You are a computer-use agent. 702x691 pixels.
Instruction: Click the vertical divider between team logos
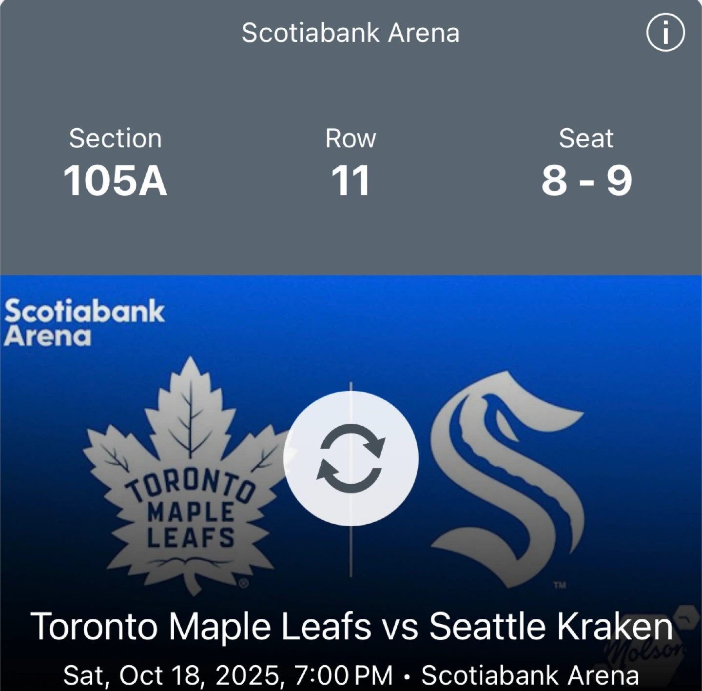[351, 551]
